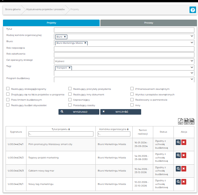This screenshot has width=198, height=195.
Task: Check Realizujący strategię/programy checkbox
Action: 8,89
